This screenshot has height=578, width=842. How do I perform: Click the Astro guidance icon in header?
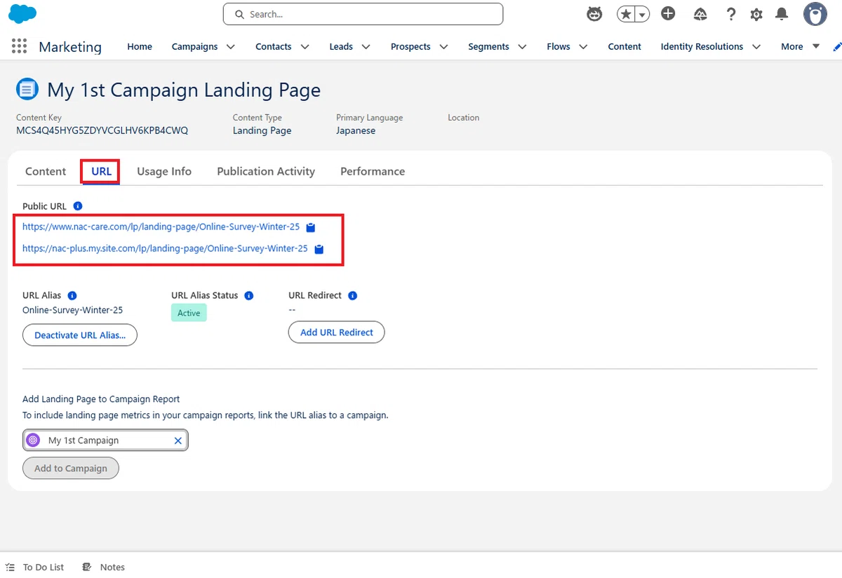(594, 14)
